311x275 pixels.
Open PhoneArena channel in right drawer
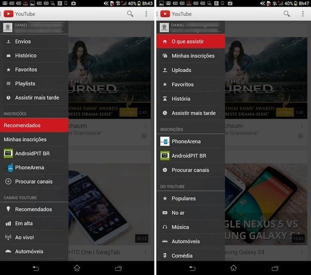(x=191, y=142)
